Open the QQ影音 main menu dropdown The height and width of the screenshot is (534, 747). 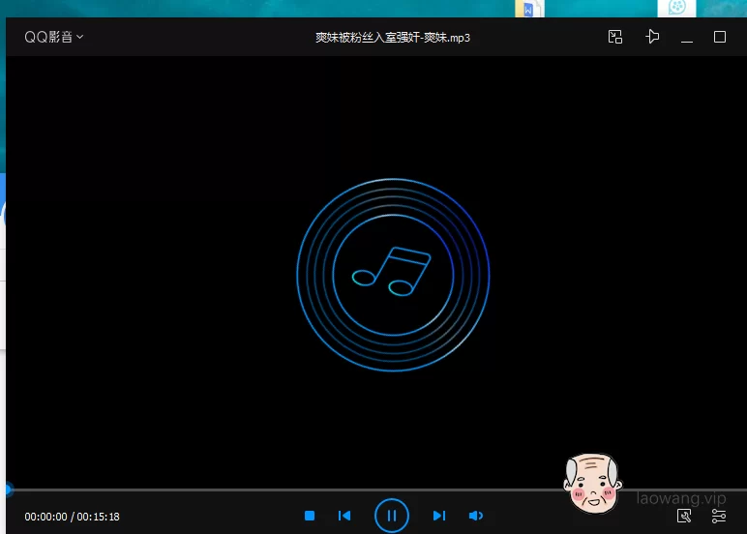[x=54, y=37]
